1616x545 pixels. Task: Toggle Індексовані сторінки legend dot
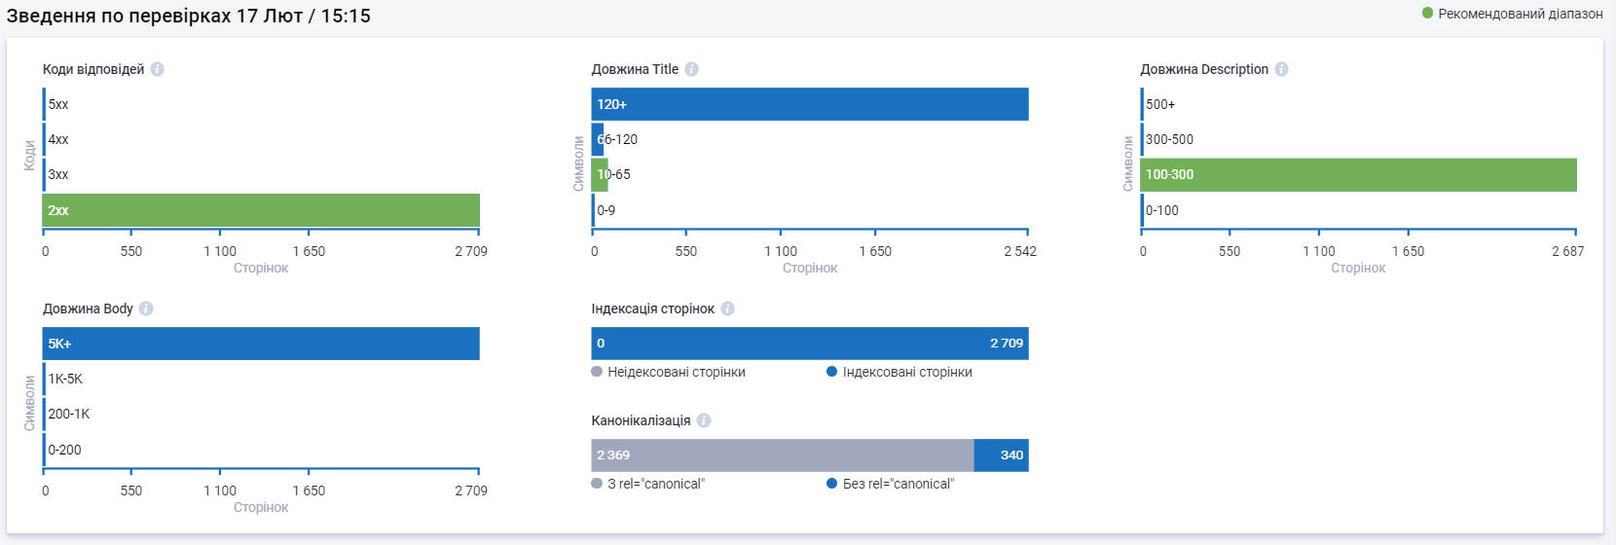(831, 372)
